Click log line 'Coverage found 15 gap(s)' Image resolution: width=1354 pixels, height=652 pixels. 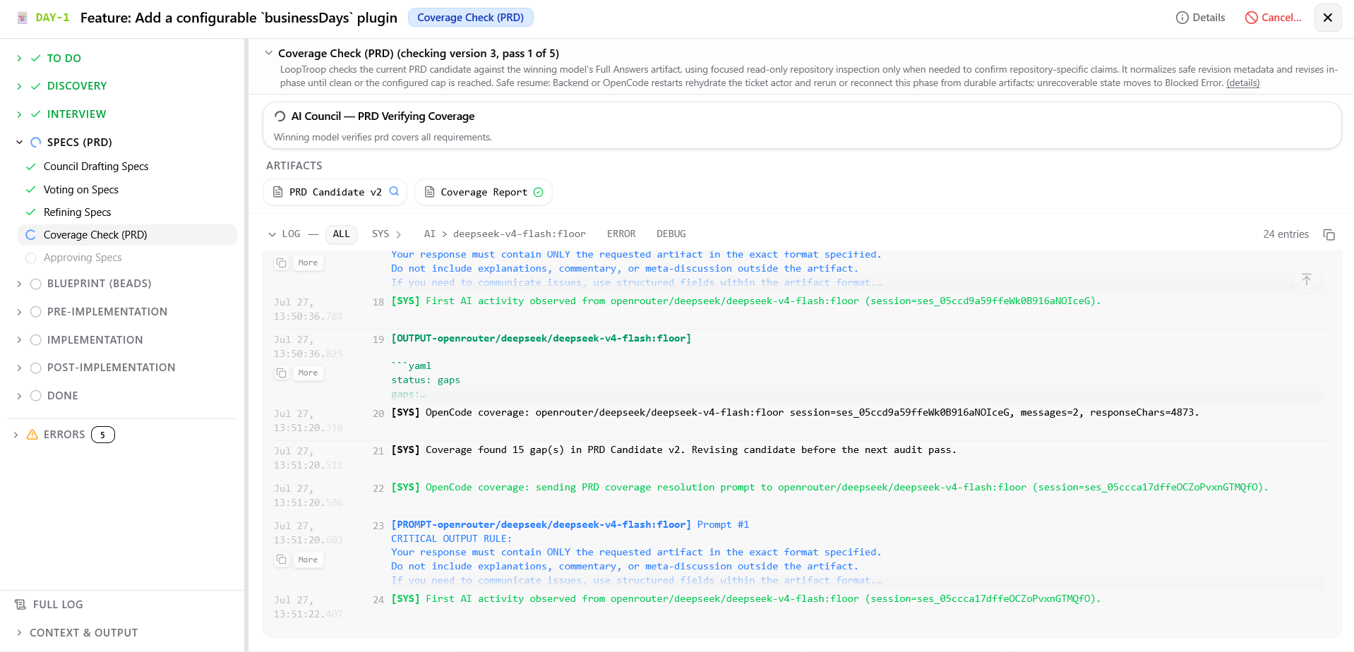click(x=673, y=450)
